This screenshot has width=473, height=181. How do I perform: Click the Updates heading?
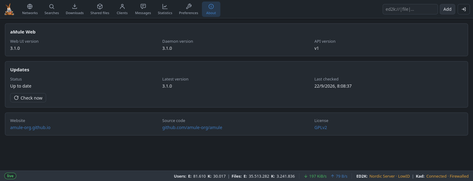[20, 69]
